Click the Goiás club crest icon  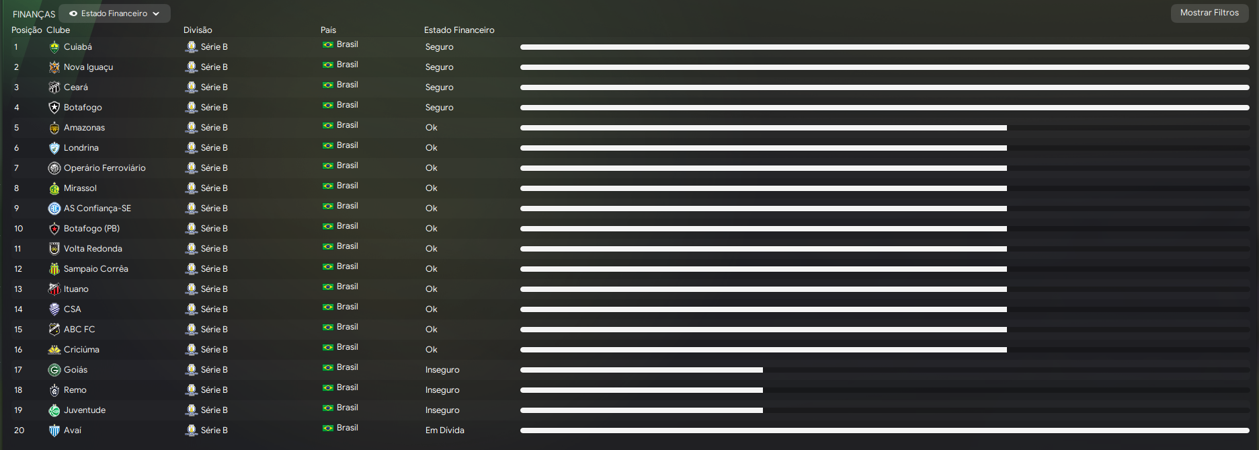(x=54, y=370)
